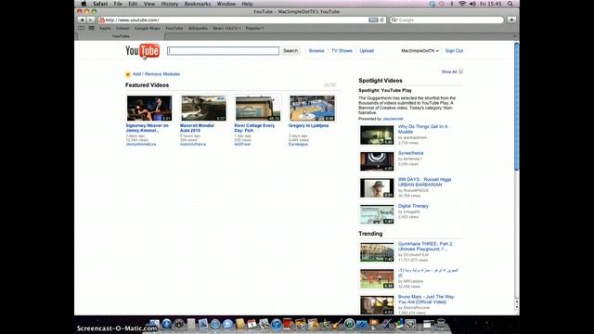Click the Add / Remove Modules star icon
This screenshot has width=594, height=334.
[128, 74]
